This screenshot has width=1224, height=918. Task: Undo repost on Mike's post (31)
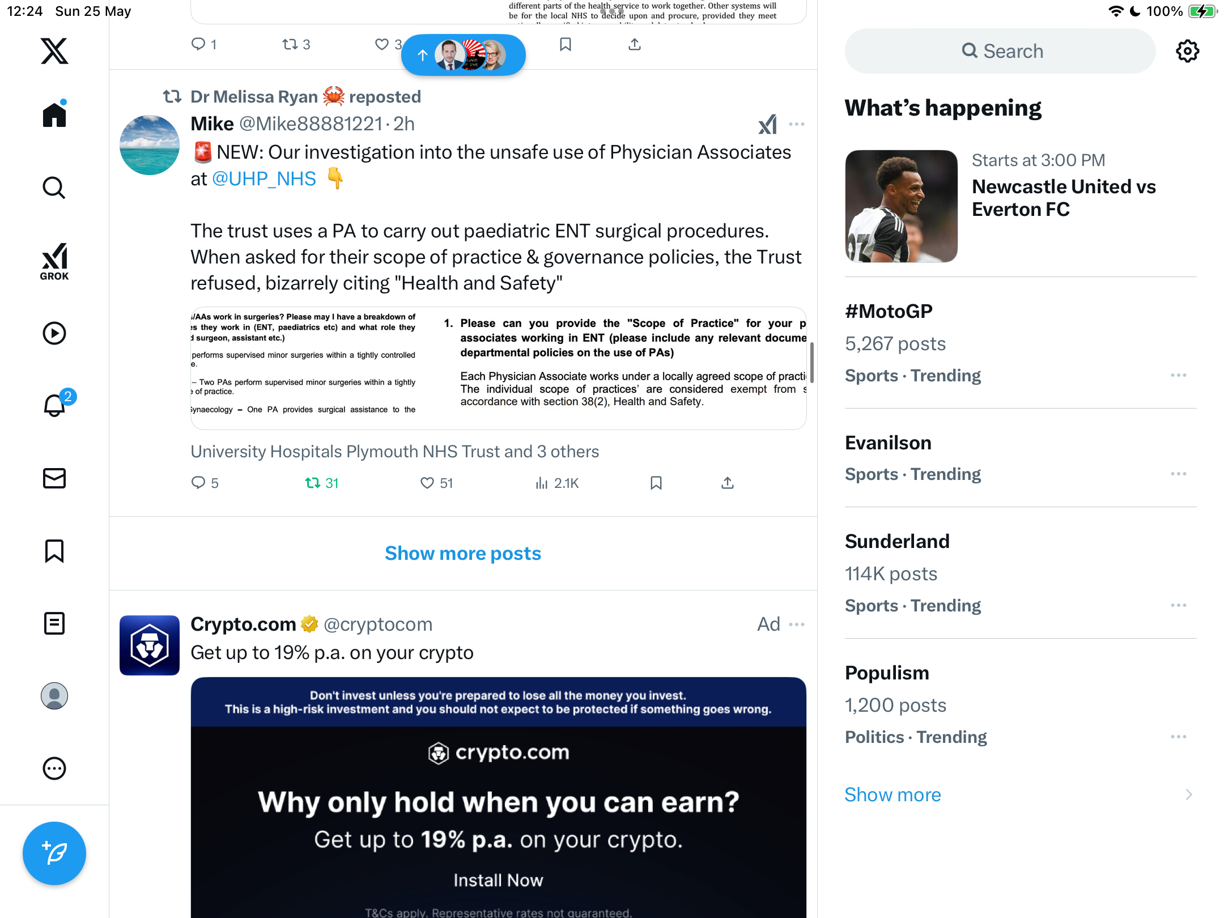pos(321,483)
